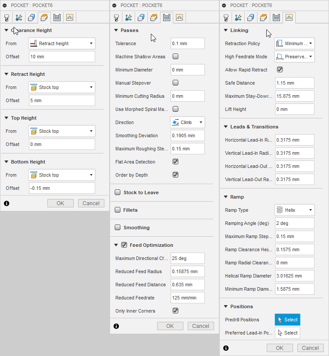Open Heights tab icon in right panel
Screen dimensions: 329x356
264,18
